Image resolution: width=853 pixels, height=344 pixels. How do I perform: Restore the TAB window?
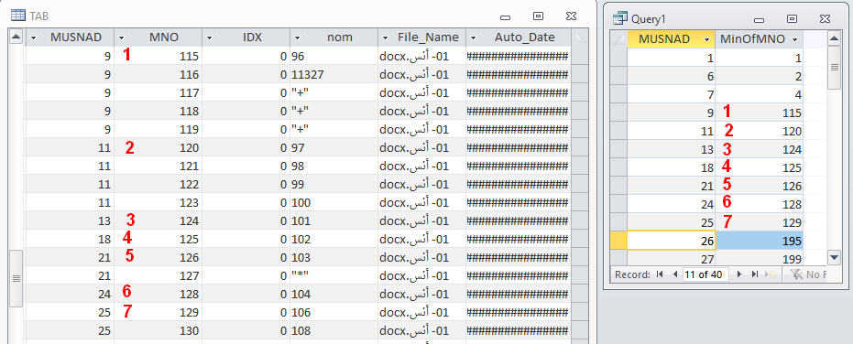[x=538, y=16]
